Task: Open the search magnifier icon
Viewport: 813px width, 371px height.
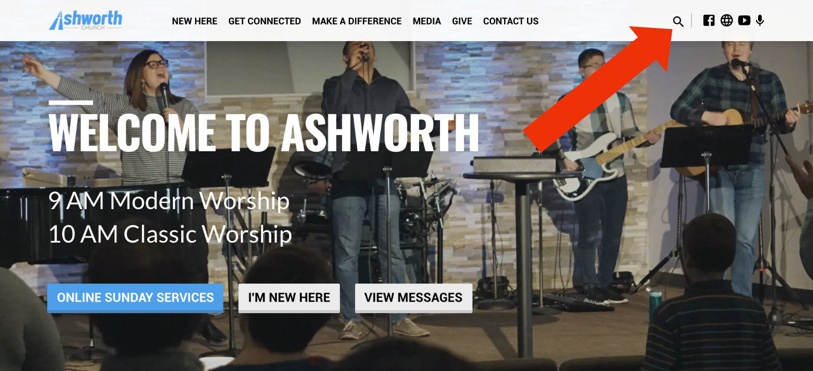Action: click(678, 21)
